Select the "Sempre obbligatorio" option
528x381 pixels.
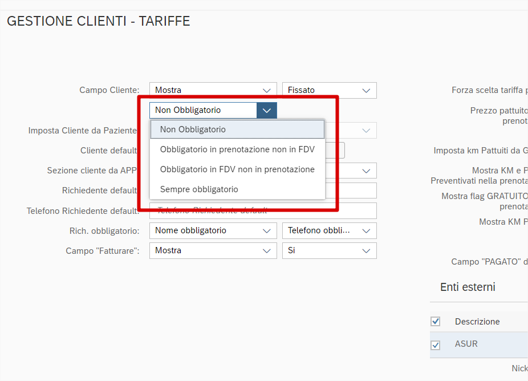tap(199, 189)
